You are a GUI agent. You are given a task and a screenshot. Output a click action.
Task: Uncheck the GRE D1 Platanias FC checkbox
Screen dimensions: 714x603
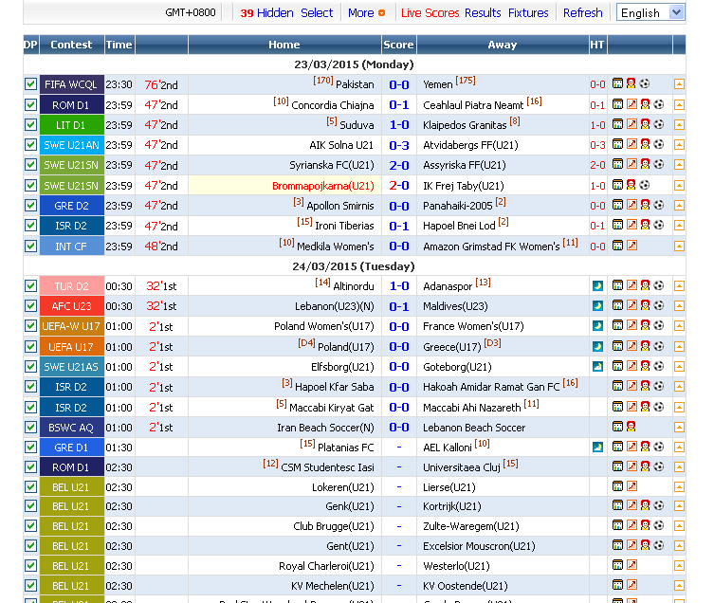tap(30, 448)
